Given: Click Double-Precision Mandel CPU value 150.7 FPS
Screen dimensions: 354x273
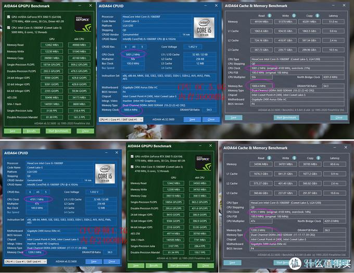Looking at the screenshot, I should tap(199, 252).
